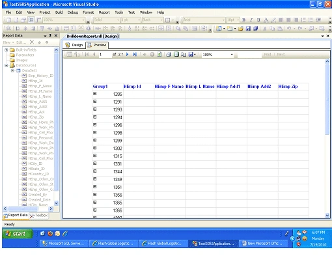
Task: Open the font name Arial dropdown
Action: pyautogui.click(x=223, y=20)
